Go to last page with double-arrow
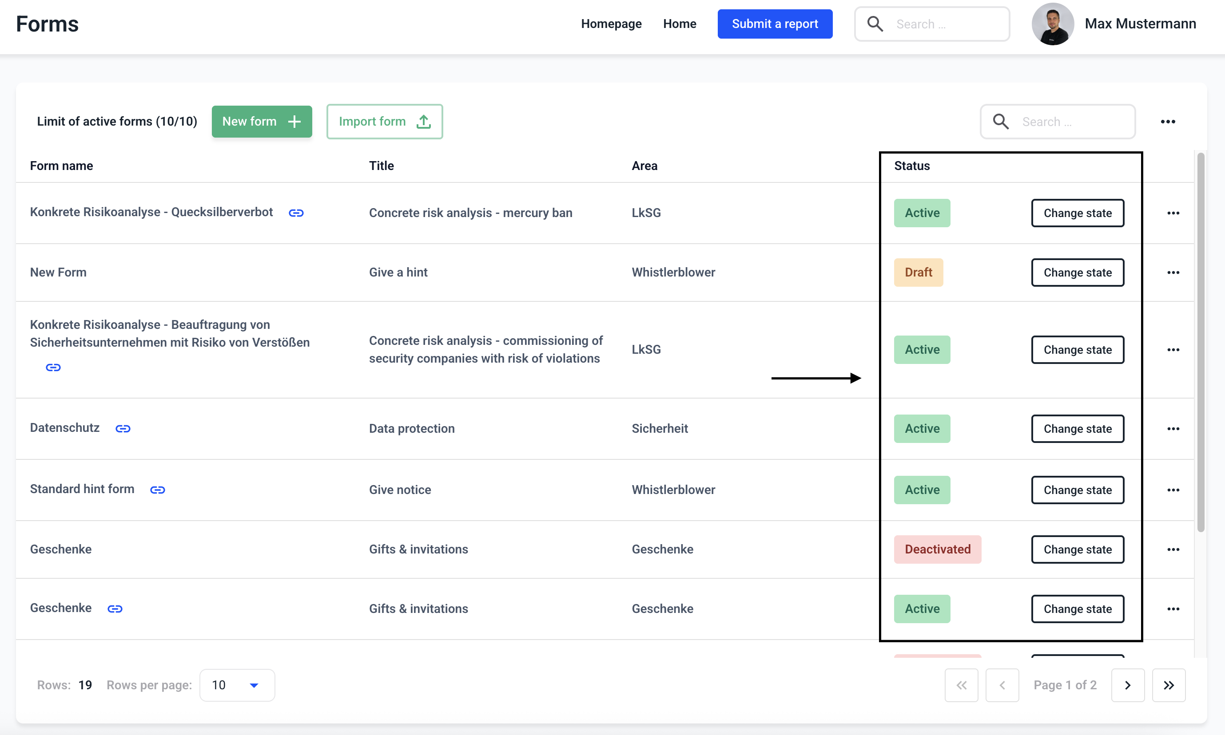 [x=1169, y=685]
